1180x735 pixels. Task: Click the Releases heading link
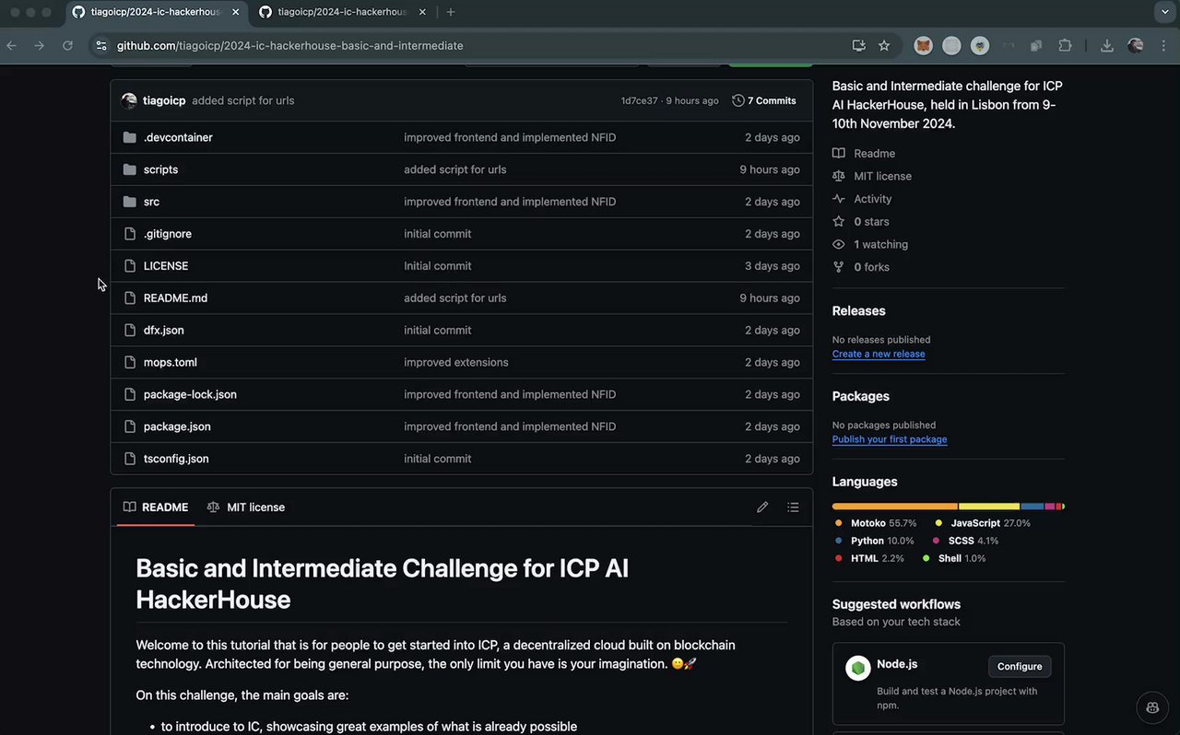coord(859,311)
